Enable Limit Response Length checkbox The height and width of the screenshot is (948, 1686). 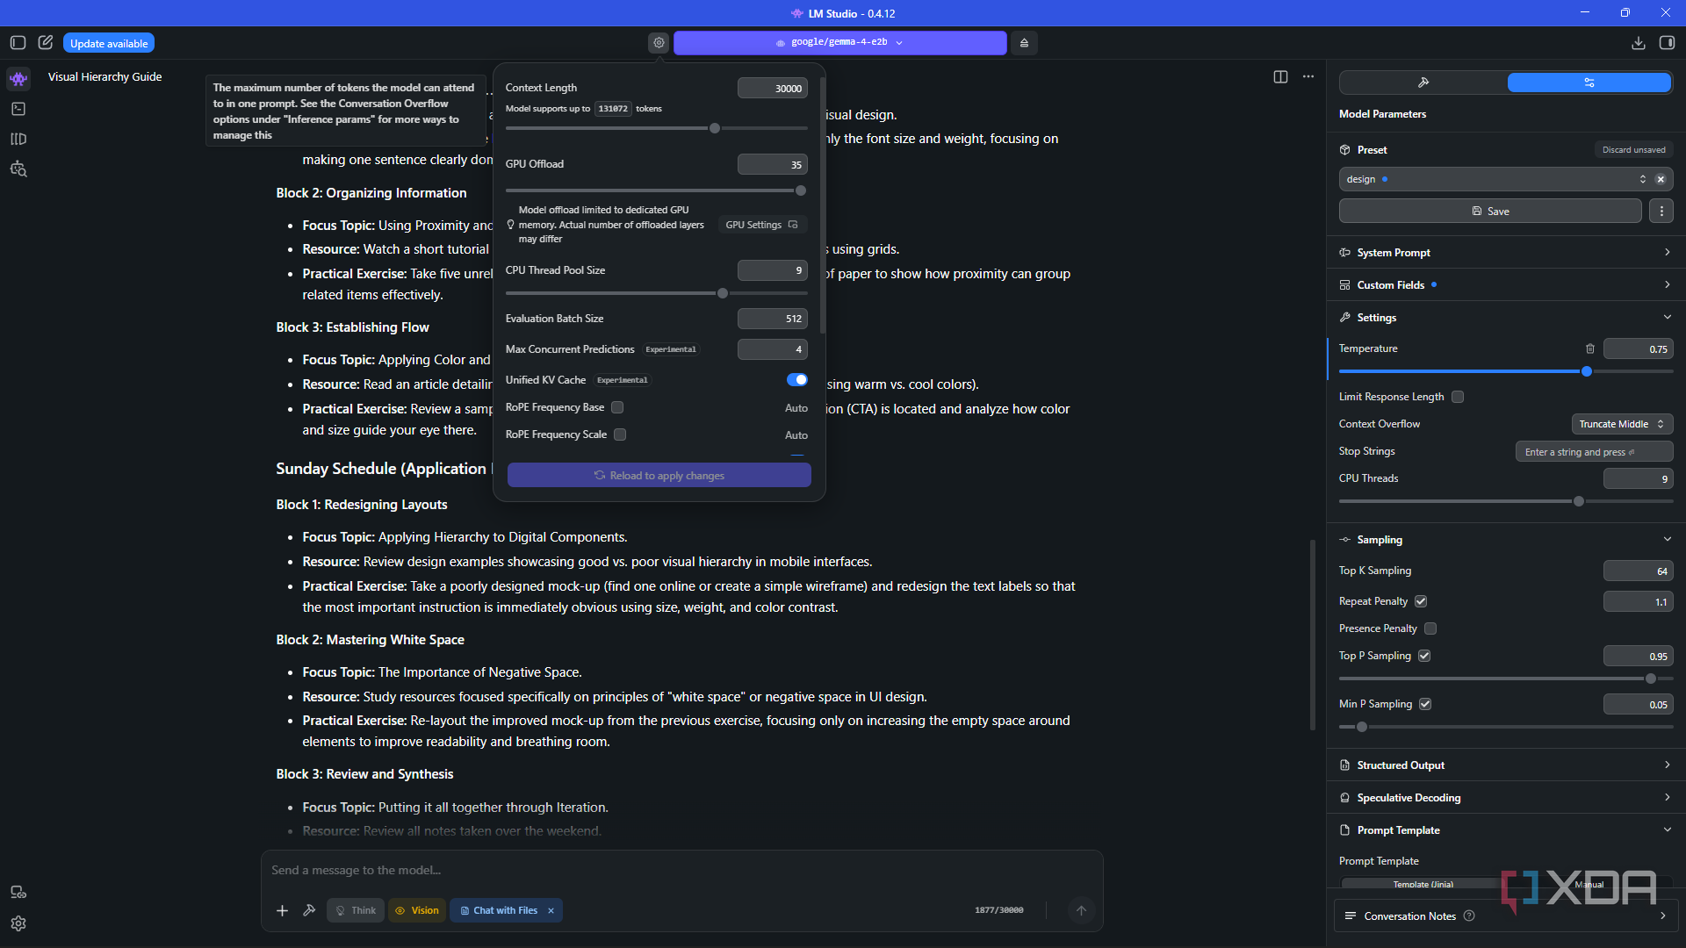tap(1458, 397)
